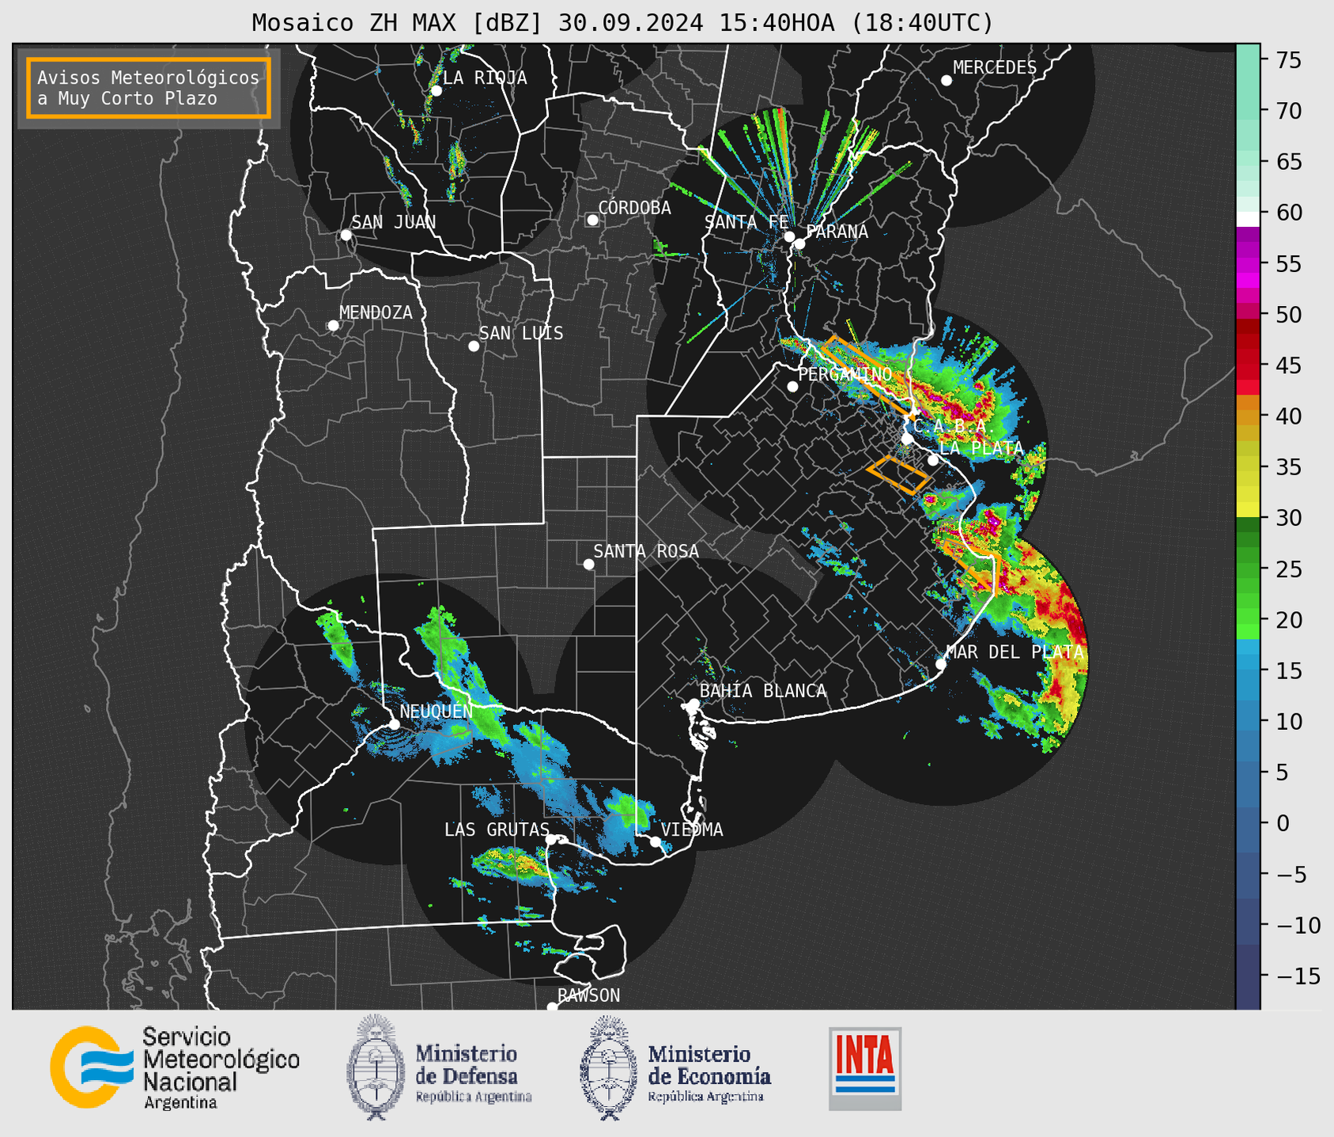Click the orange warning polygon east of Pergamino

coord(870,376)
